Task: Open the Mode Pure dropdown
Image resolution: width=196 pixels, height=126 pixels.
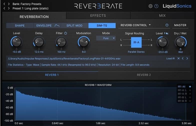Action: point(106,38)
